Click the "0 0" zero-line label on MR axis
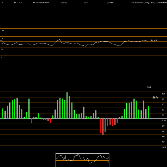Image resolution: width=167 pixels, height=167 pixels. click(x=164, y=121)
